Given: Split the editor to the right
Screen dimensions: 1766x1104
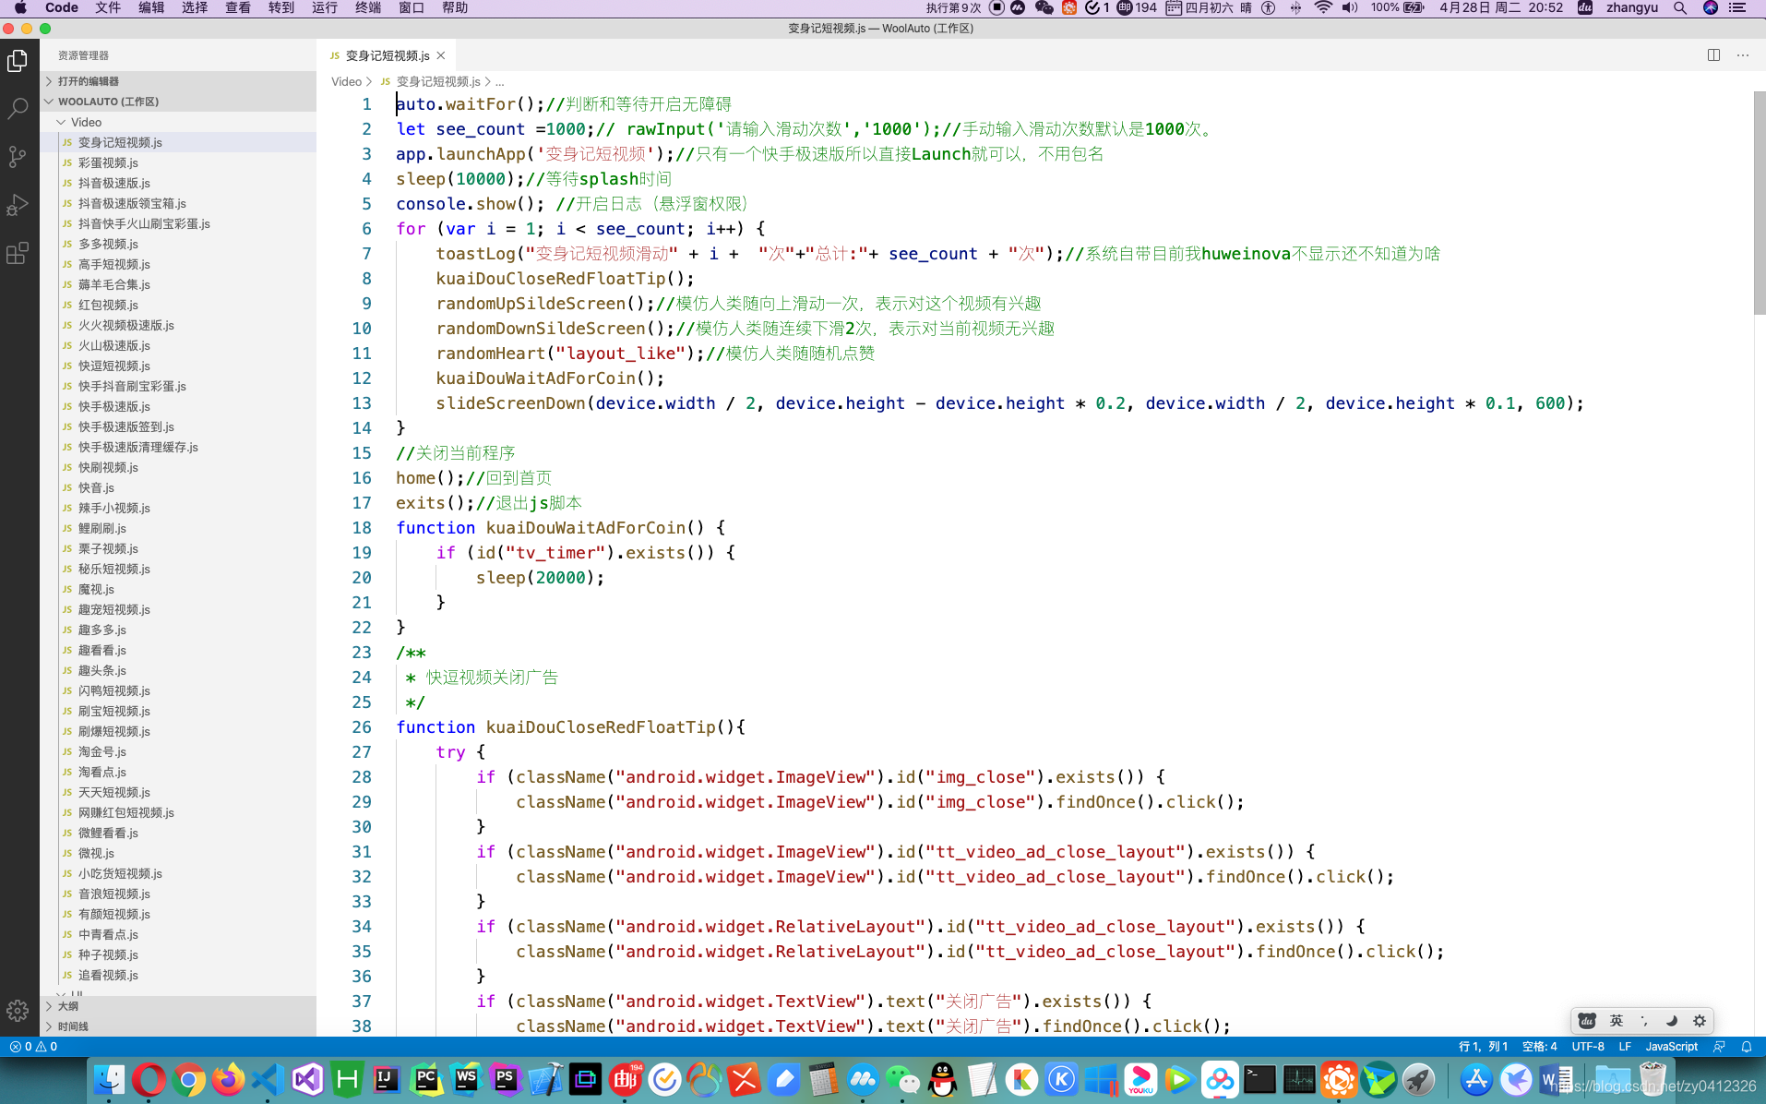Looking at the screenshot, I should 1713,55.
